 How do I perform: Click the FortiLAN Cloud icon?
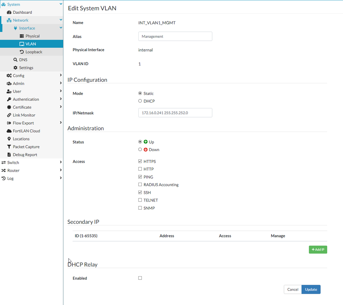click(9, 131)
